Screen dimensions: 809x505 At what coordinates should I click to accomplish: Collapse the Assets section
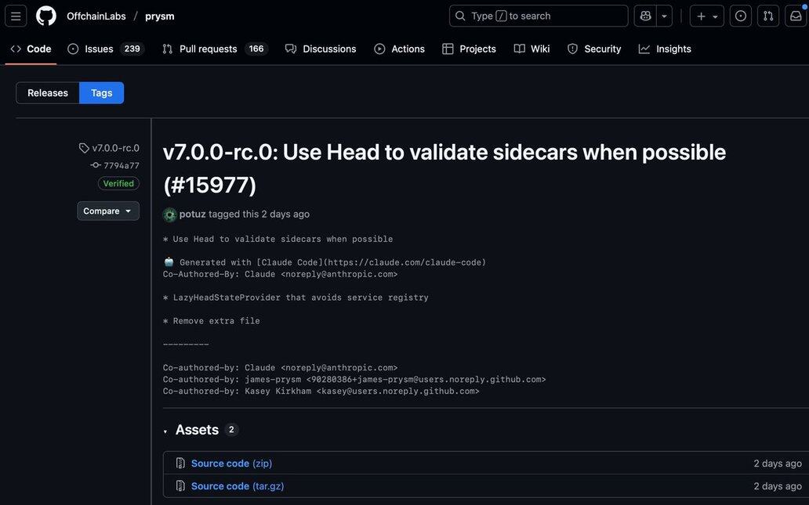(x=165, y=431)
